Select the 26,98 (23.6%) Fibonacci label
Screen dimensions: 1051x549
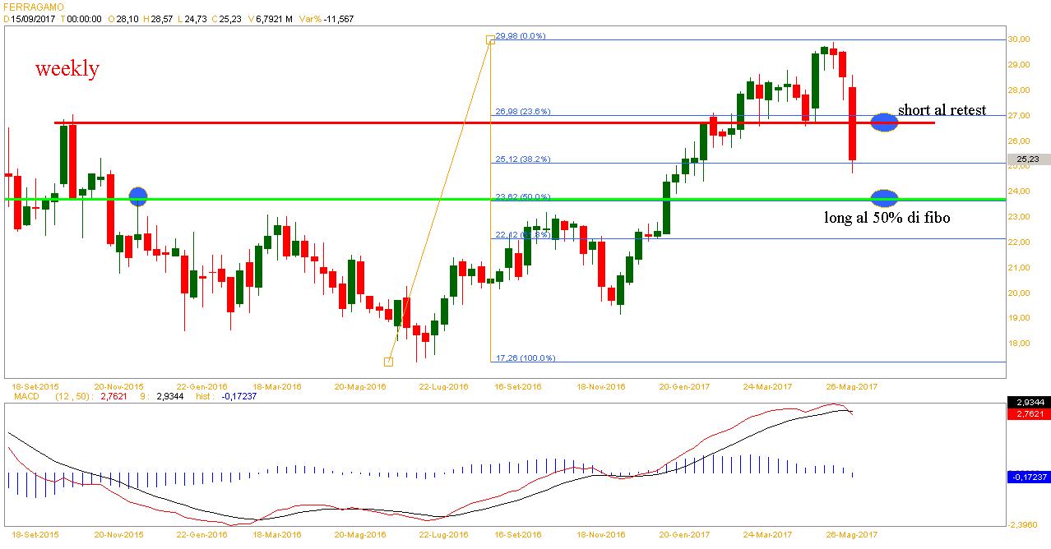point(522,111)
